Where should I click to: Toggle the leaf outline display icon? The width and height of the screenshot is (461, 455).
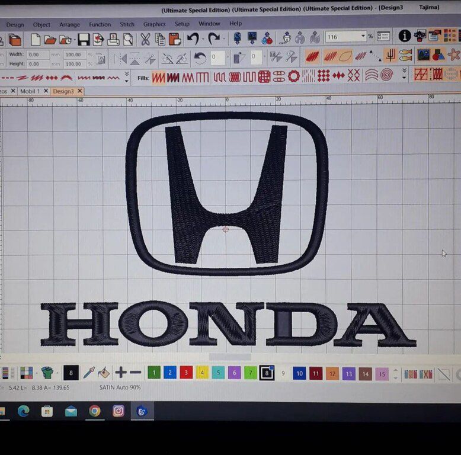point(345,56)
